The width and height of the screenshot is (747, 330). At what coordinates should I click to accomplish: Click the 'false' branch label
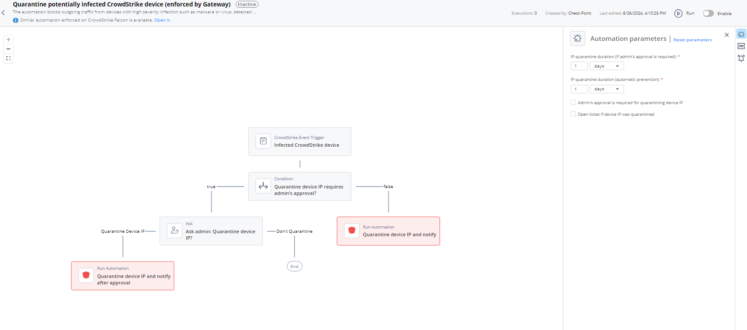[x=388, y=187]
